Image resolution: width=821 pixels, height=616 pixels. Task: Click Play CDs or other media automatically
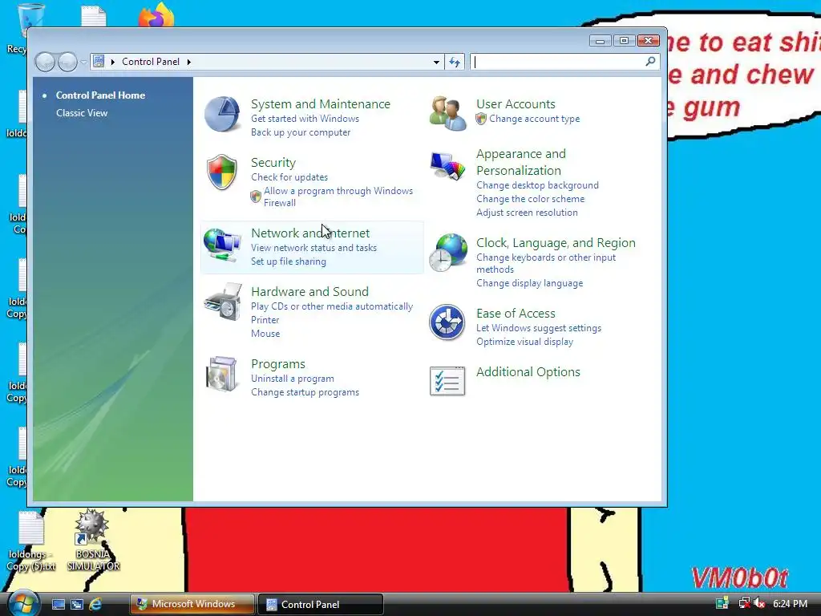coord(332,306)
